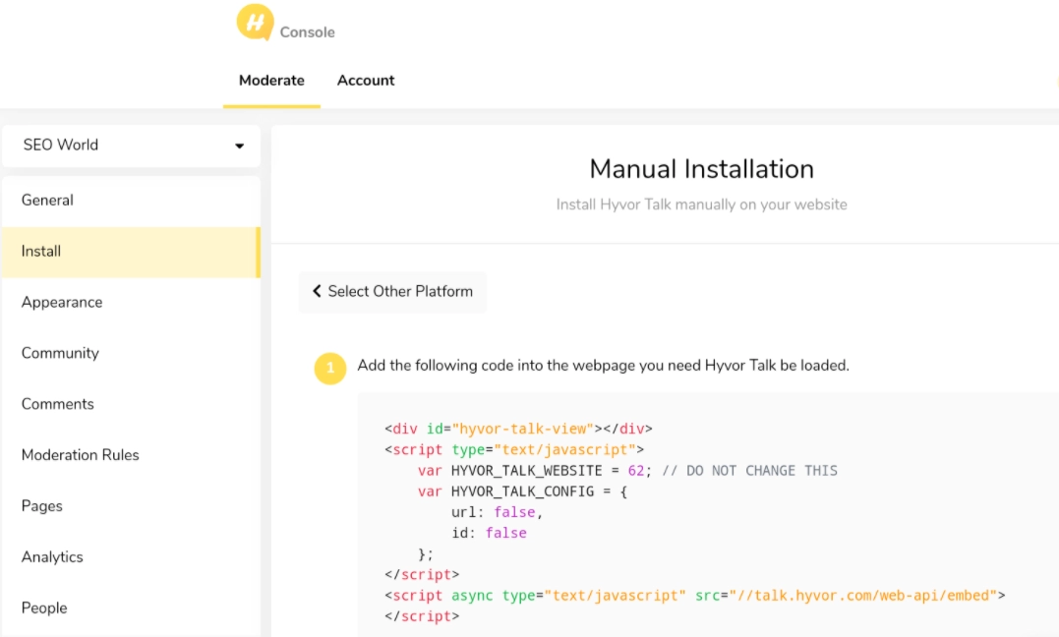Open the People section

(x=132, y=608)
